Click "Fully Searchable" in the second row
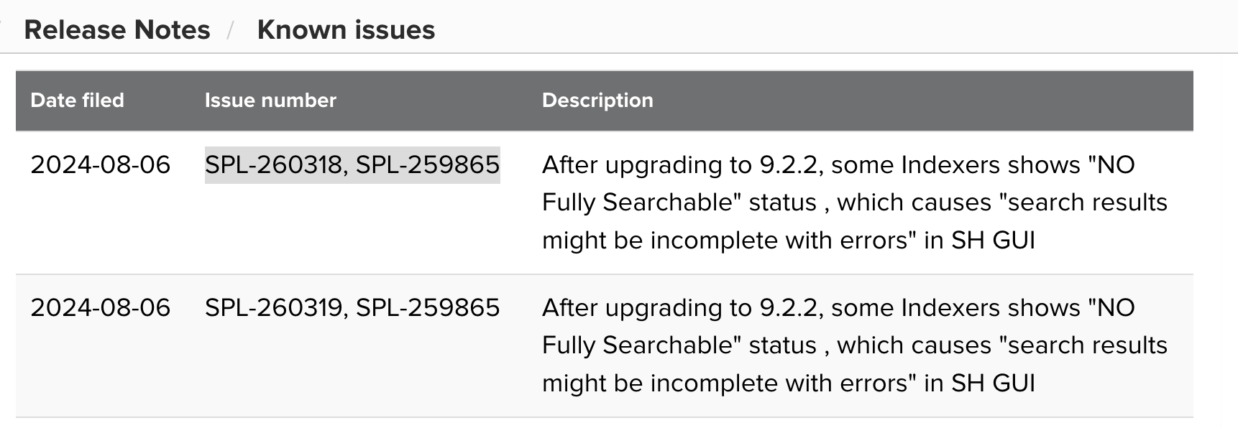1238x428 pixels. point(641,345)
